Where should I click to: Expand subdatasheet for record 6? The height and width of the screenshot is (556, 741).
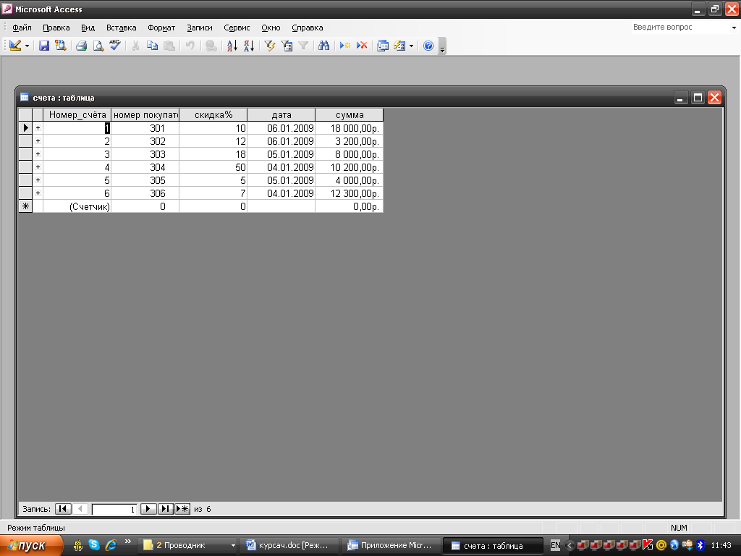(x=38, y=193)
